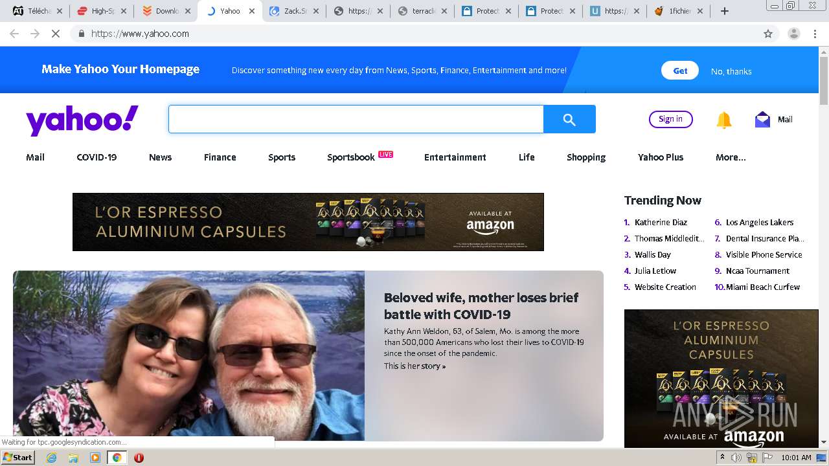Open headline Beloved wife, mother loses battle
Viewport: 829px width, 466px height.
tap(481, 306)
